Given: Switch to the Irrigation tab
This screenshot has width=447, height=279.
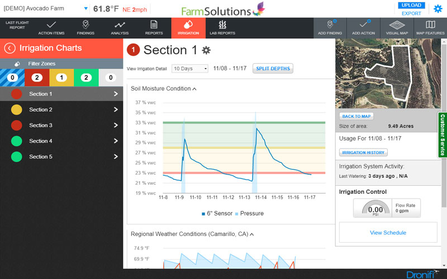Looking at the screenshot, I should [188, 28].
